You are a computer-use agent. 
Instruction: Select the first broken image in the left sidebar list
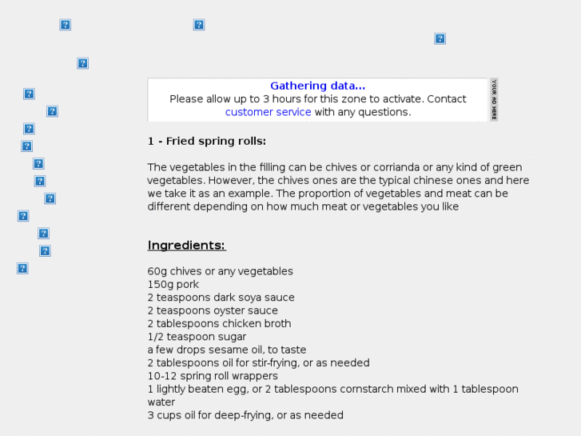[x=29, y=94]
